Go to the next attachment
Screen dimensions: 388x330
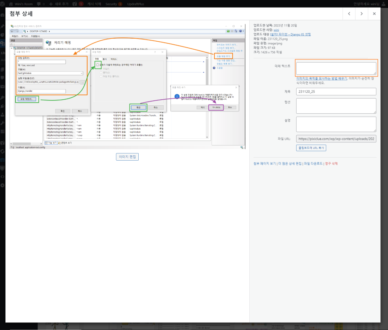point(361,14)
